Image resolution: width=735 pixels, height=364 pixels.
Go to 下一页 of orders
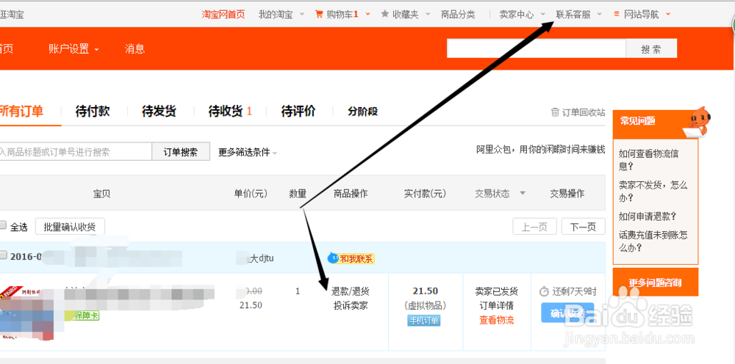pos(583,227)
